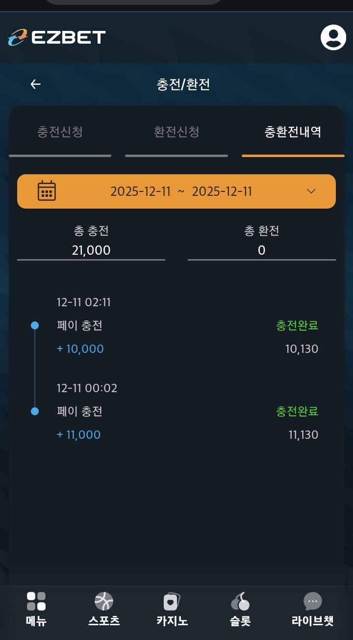This screenshot has height=640, width=353.
Task: Select the 2025-12-11 date range field
Action: tap(181, 191)
